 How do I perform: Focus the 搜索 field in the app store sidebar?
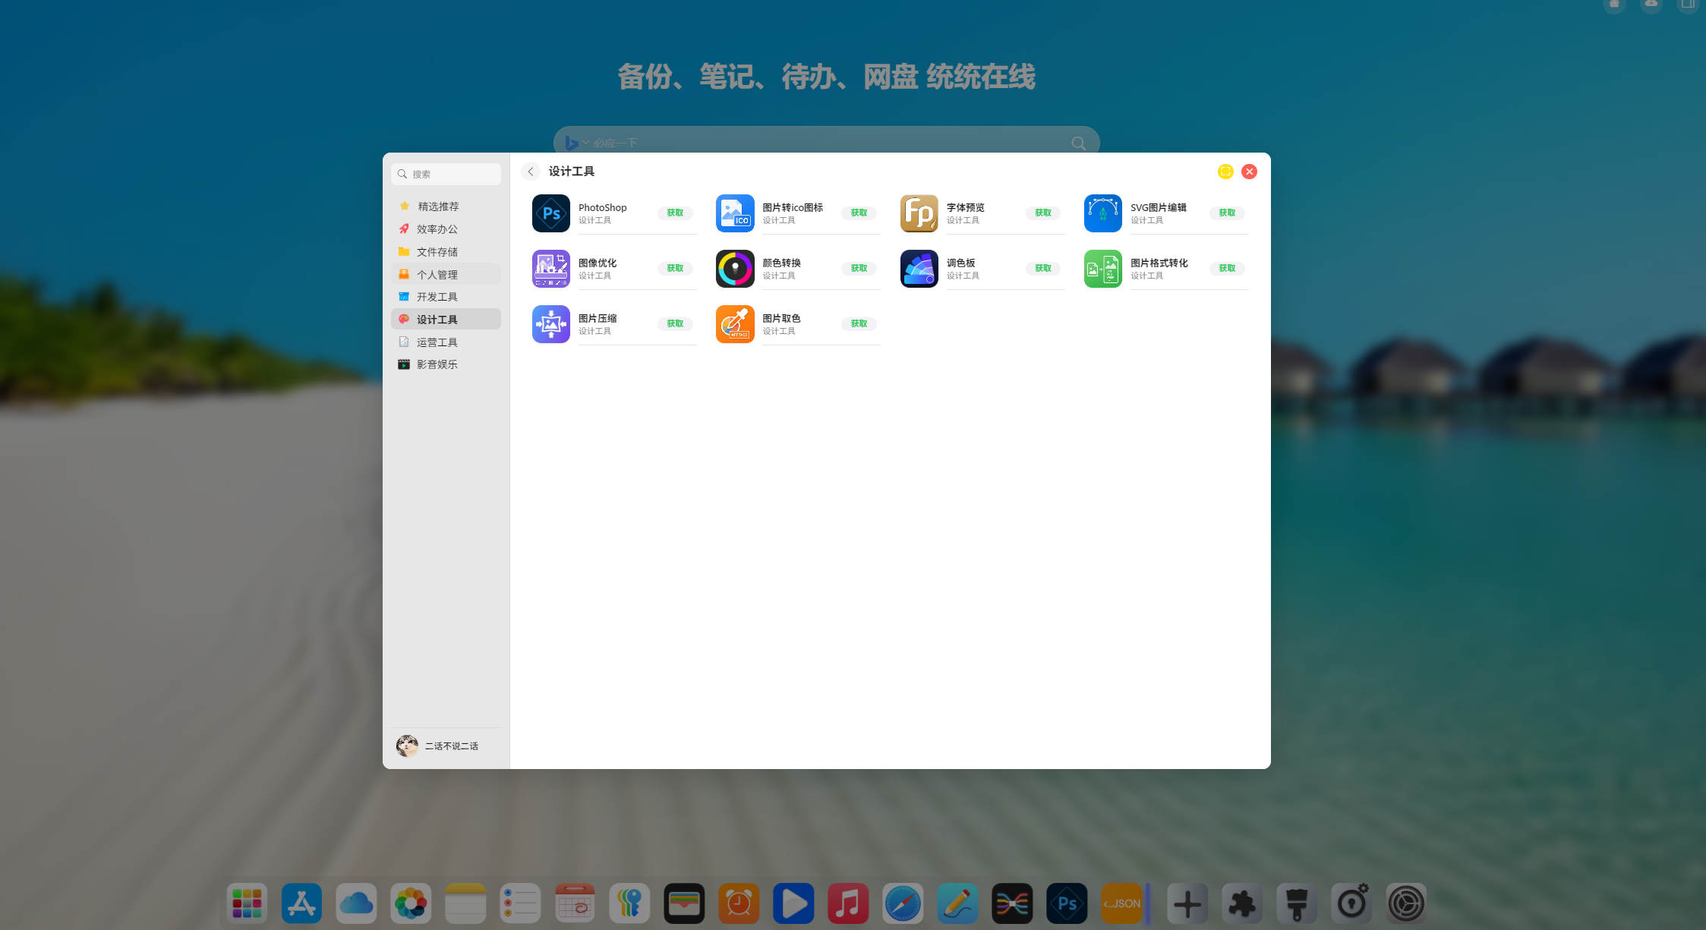[446, 174]
